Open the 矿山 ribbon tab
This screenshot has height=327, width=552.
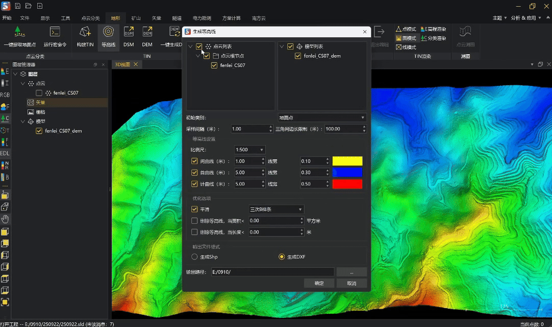click(x=136, y=18)
